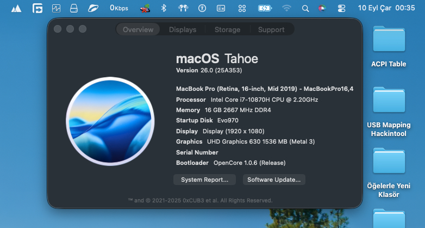Open the planet-shaped menu bar icon

coord(93,8)
